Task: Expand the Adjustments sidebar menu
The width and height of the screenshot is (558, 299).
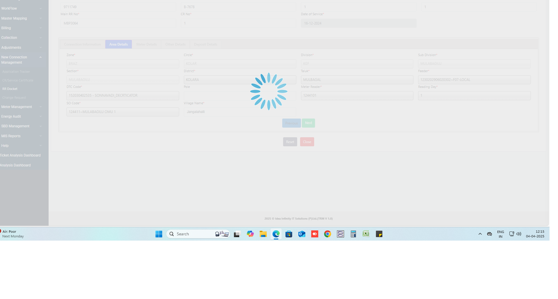Action: (21, 48)
